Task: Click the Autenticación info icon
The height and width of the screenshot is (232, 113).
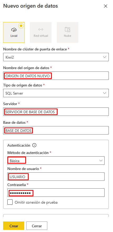Action: click(x=34, y=146)
